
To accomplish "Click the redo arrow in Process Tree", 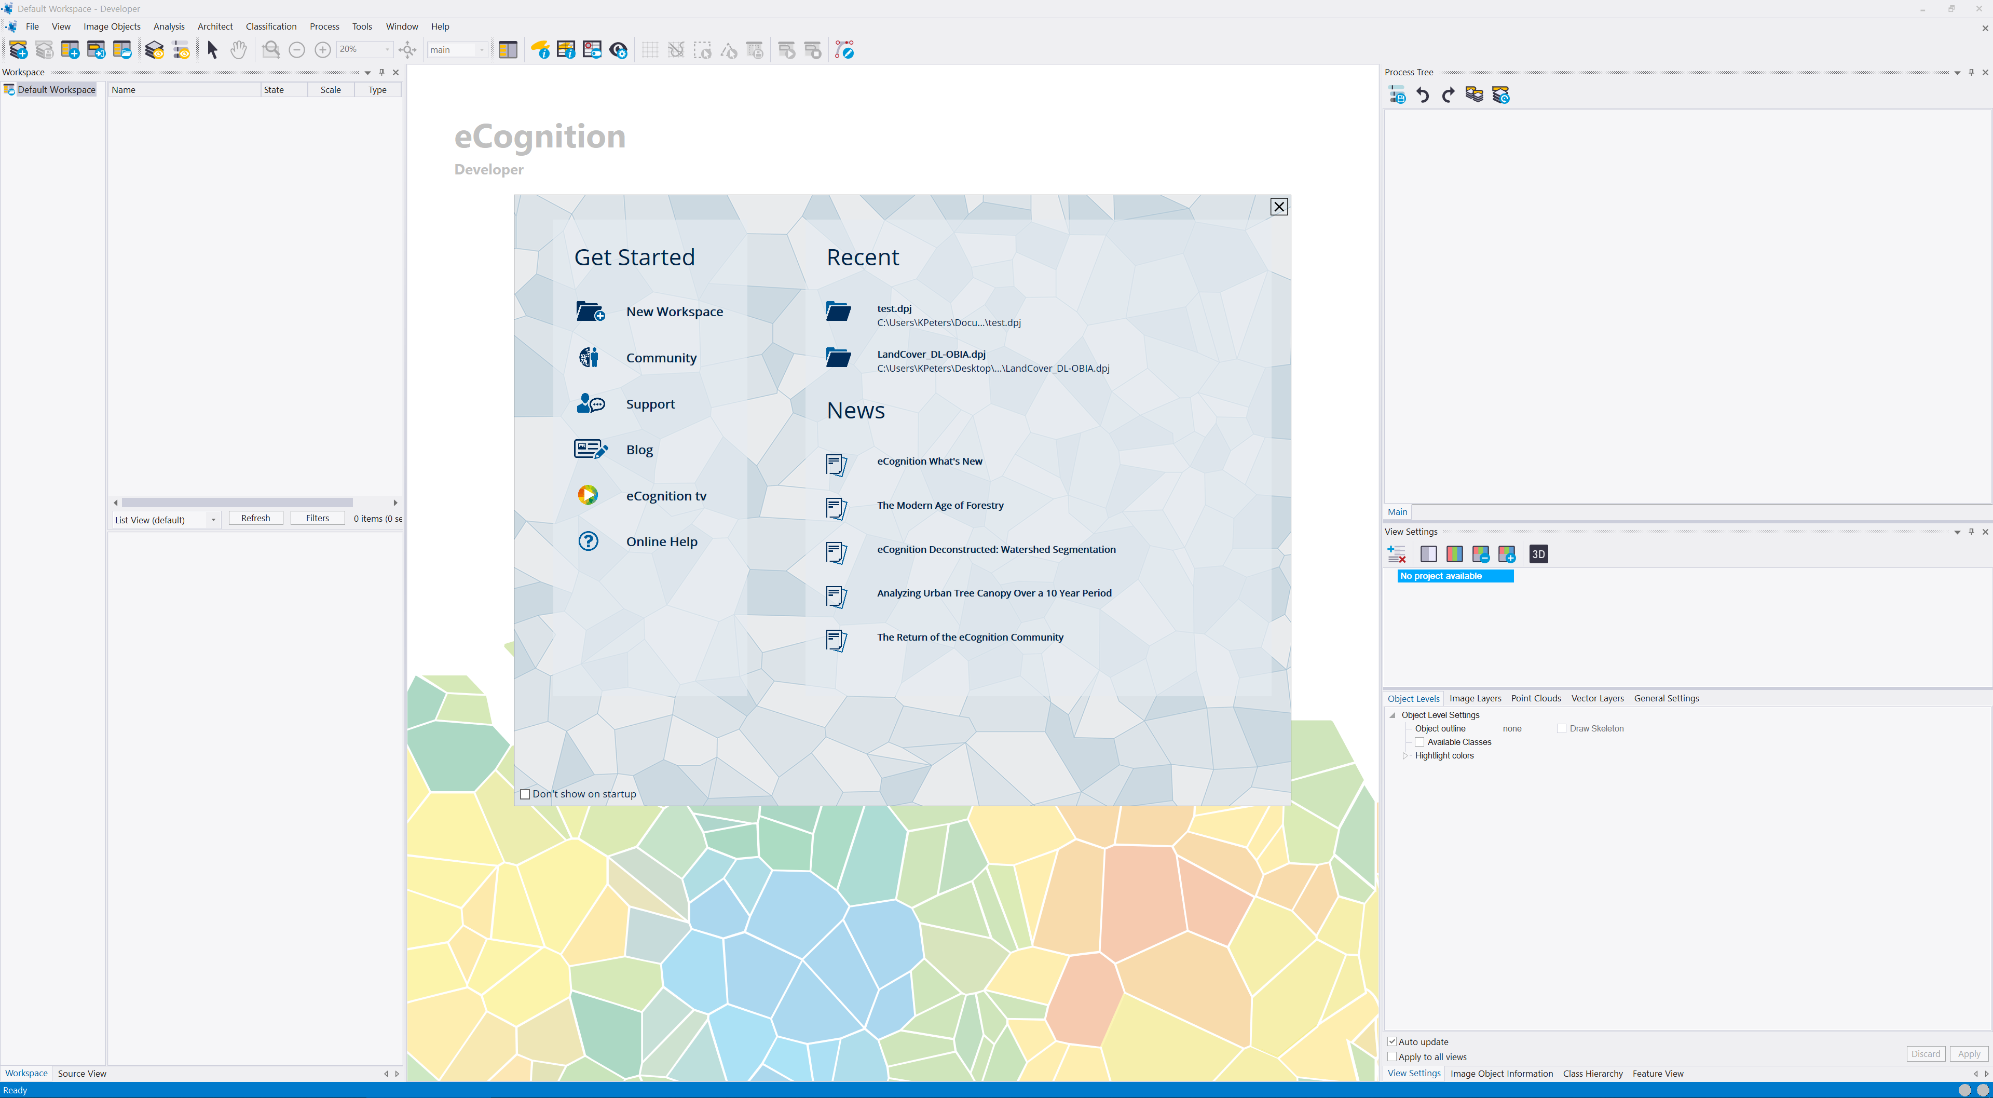I will (x=1449, y=95).
